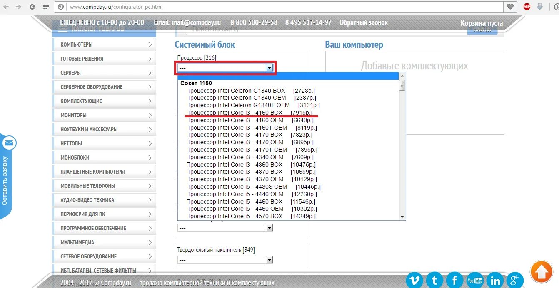
Task: Open ПРОГРАММНОЕ ОБЕСПЕЧЕНИЕ menu item
Action: [x=104, y=228]
